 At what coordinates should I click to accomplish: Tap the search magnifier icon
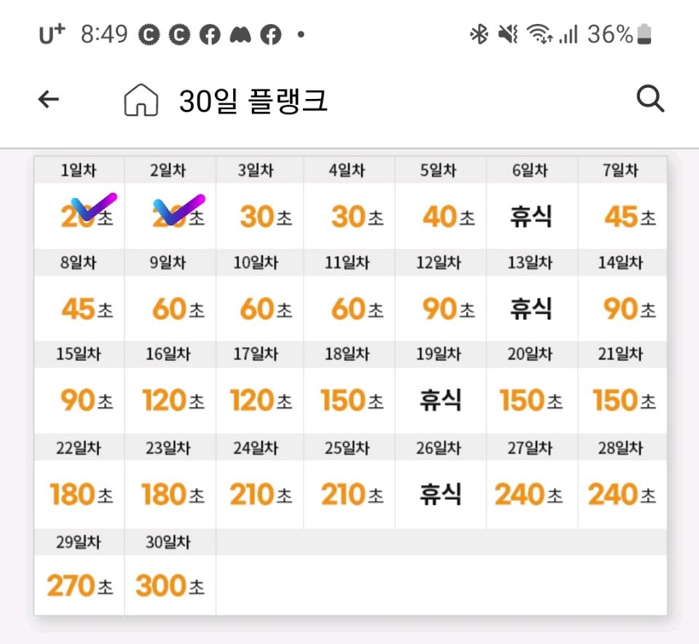pos(650,98)
